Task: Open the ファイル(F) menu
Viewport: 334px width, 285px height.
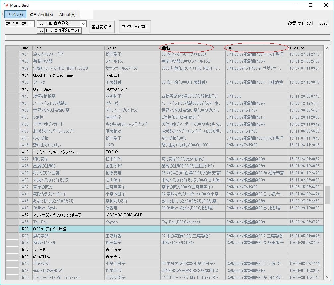Action: (15, 15)
